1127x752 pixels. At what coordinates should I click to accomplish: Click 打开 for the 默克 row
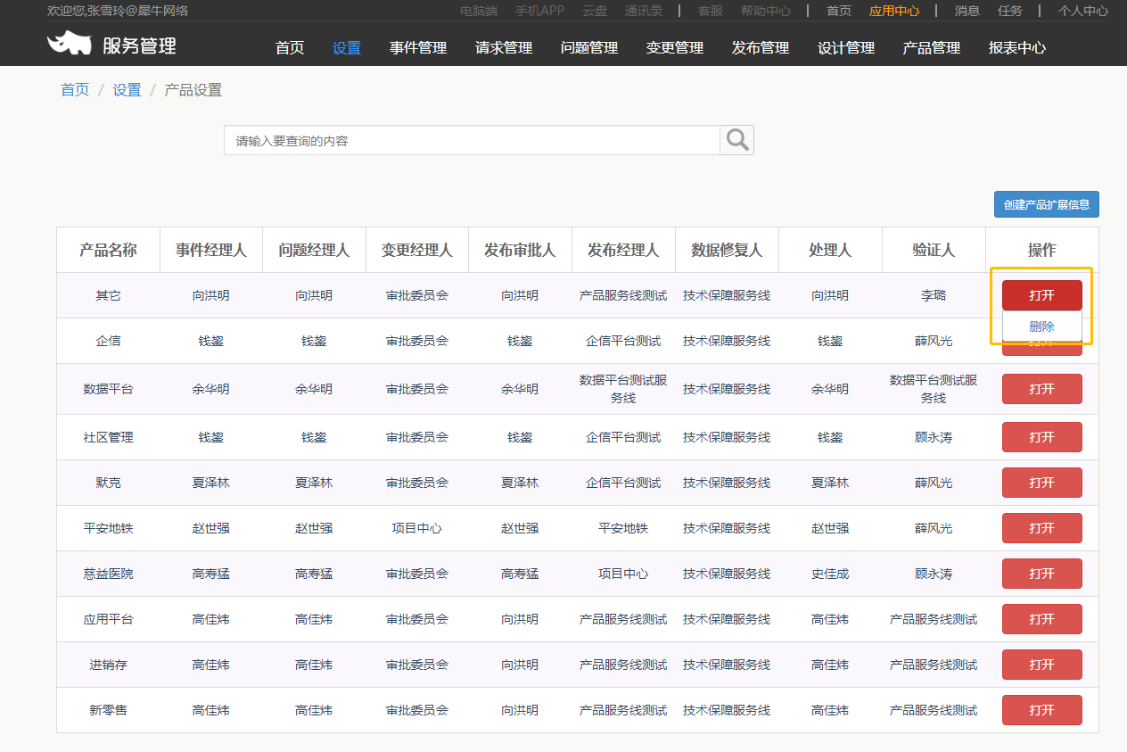pos(1042,483)
